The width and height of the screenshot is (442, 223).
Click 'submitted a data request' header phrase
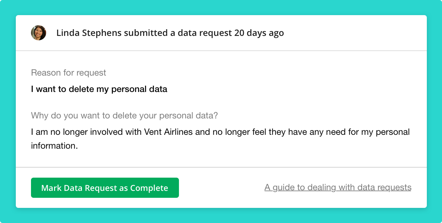click(178, 33)
